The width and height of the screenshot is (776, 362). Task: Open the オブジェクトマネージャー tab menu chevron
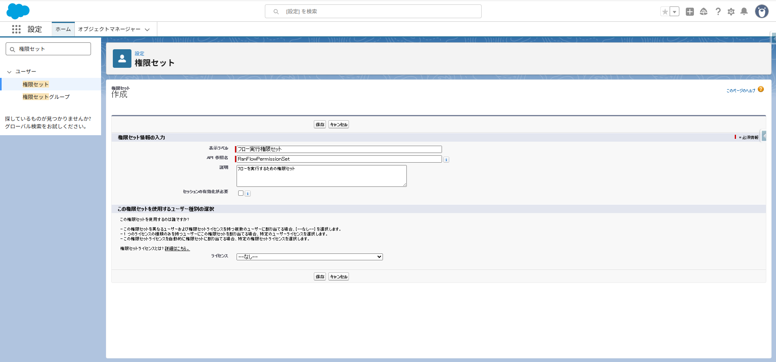pos(147,29)
